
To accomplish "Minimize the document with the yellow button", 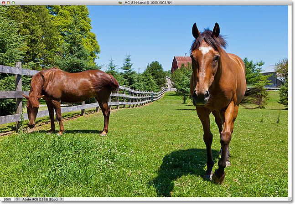I will tap(8, 3).
